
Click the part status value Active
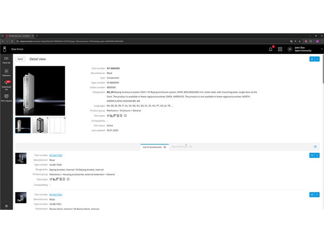pyautogui.click(x=110, y=126)
